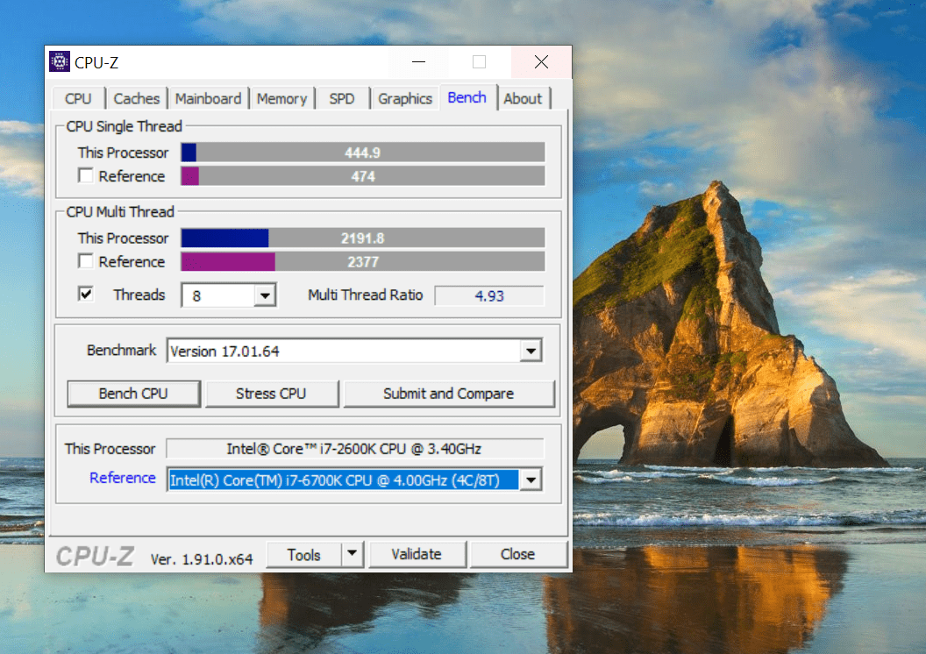Image resolution: width=926 pixels, height=654 pixels.
Task: Click Submit and Compare button
Action: coord(449,394)
